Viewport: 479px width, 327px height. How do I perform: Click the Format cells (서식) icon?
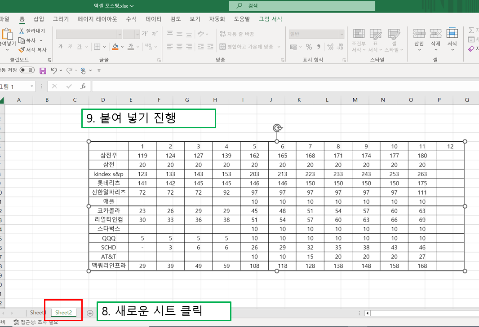pyautogui.click(x=452, y=33)
